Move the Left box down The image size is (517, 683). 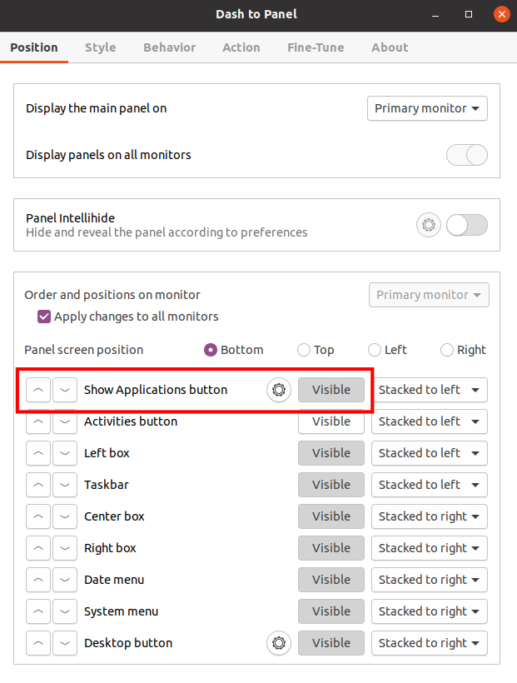click(x=64, y=453)
